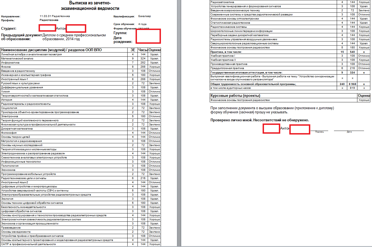Click "Инженерная и компьютерная графика" row
The width and height of the screenshot is (372, 247).
(x=80, y=75)
